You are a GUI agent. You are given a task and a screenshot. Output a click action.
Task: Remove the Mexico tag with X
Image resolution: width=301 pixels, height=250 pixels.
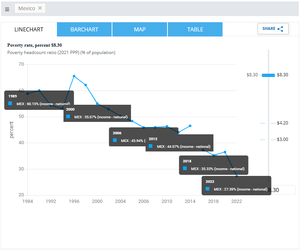[x=40, y=8]
